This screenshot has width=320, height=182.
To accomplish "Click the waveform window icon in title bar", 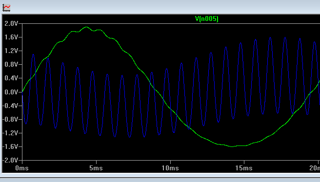I will 6,8.
